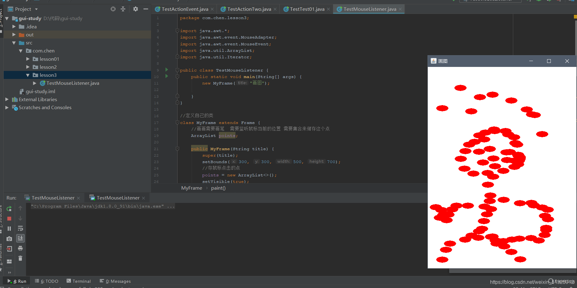Viewport: 577px width, 288px height.
Task: Click the Pause output icon
Action: coord(9,228)
